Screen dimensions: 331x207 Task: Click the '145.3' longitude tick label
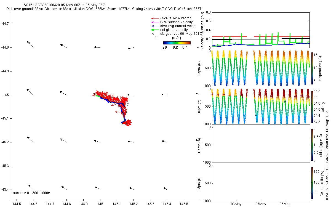(150, 204)
